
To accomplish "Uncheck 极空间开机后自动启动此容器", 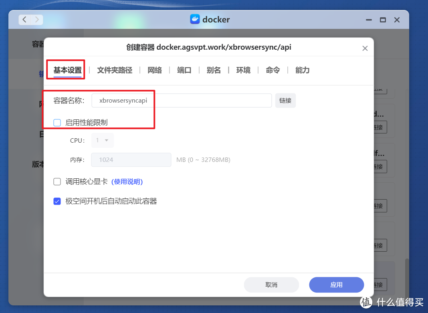I will click(57, 201).
